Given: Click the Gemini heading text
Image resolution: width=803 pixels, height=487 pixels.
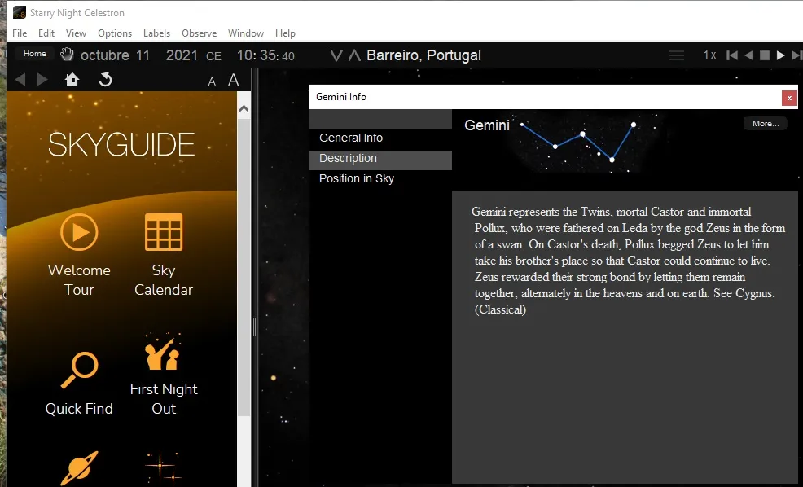Looking at the screenshot, I should (x=486, y=125).
